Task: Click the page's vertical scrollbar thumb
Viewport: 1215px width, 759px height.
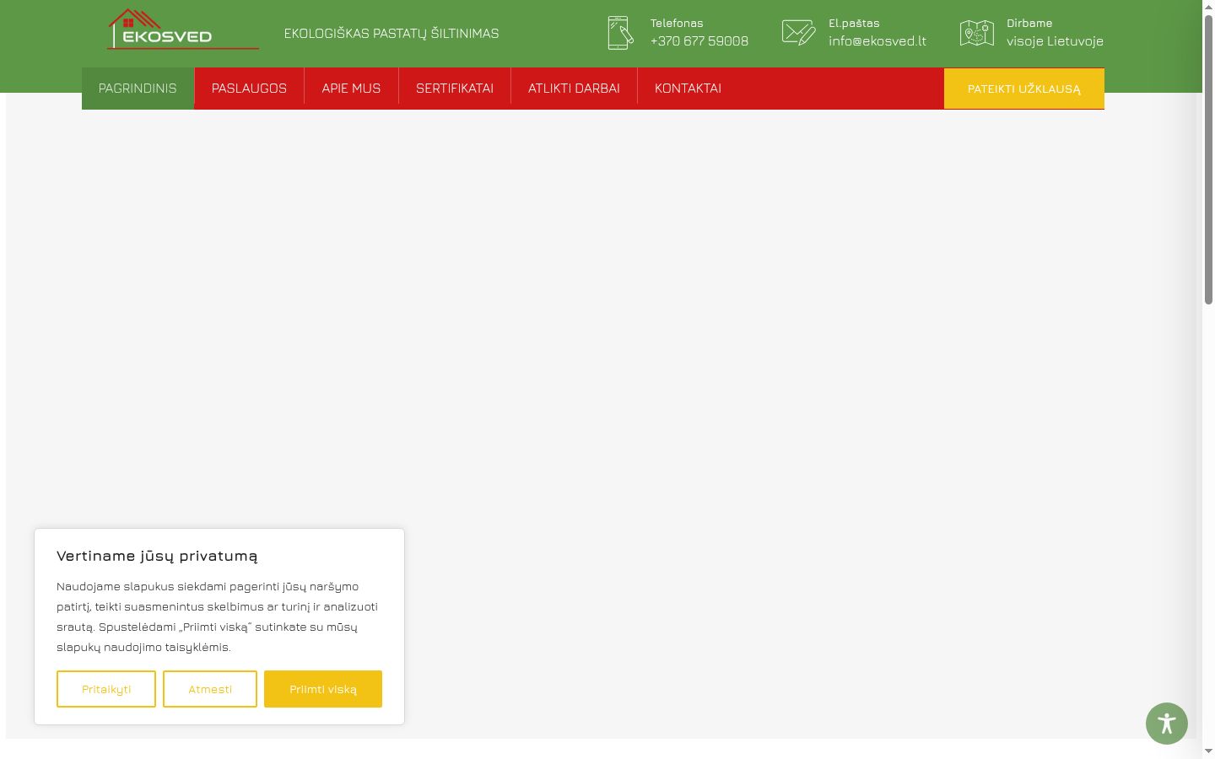Action: click(1208, 160)
